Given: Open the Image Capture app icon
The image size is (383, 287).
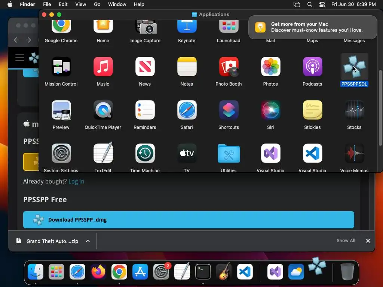Looking at the screenshot, I should (146, 27).
